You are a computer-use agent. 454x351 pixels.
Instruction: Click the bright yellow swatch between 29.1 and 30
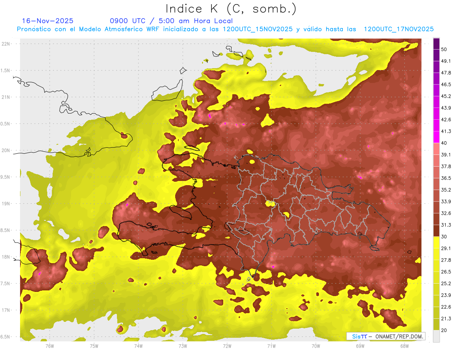(x=436, y=243)
